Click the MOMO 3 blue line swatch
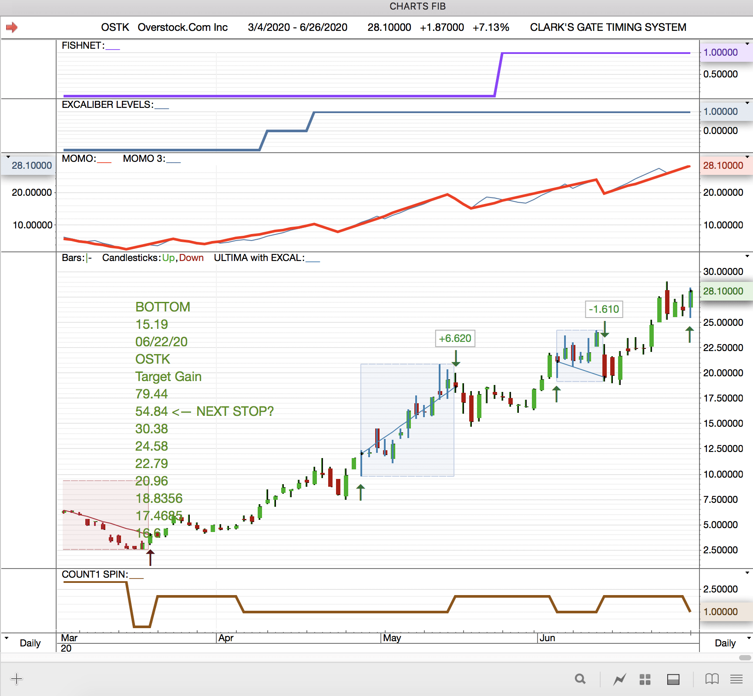The width and height of the screenshot is (753, 696). (174, 162)
